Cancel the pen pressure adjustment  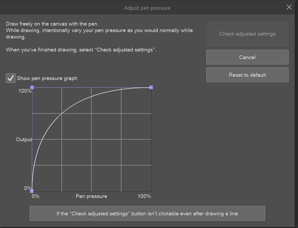tap(247, 57)
